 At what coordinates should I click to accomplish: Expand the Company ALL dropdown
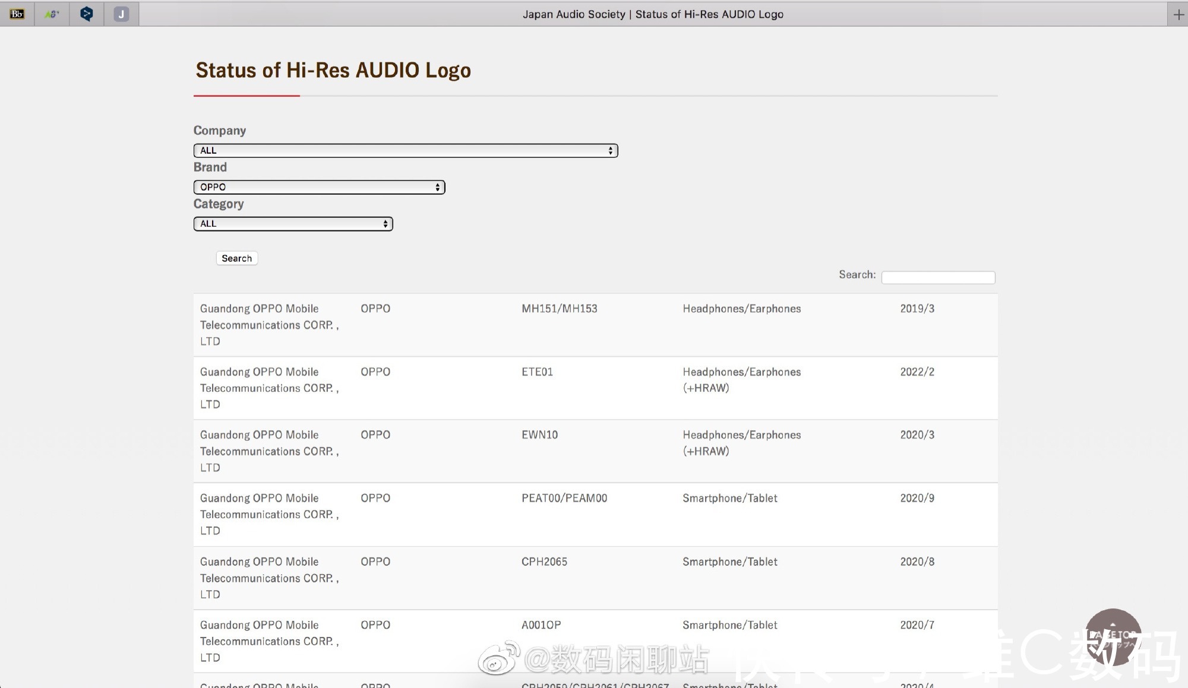coord(406,150)
